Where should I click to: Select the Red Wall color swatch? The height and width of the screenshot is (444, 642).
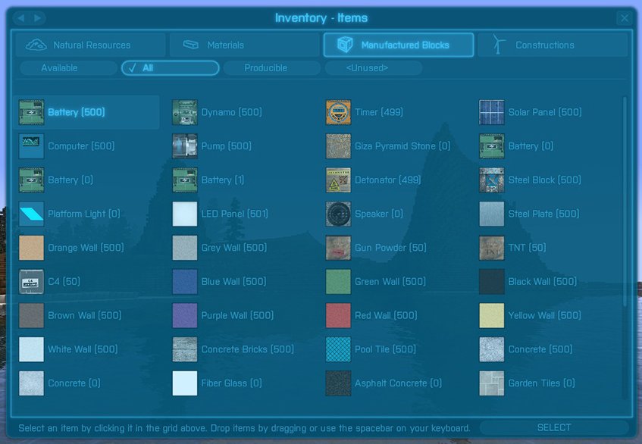[338, 316]
